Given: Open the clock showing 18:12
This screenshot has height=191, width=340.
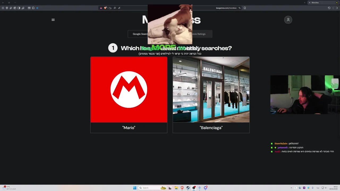Looking at the screenshot, I should coord(333,188).
